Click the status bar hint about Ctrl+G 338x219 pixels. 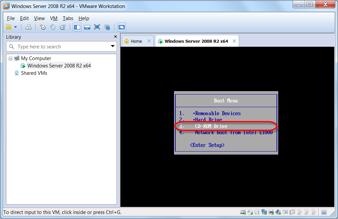[62, 212]
